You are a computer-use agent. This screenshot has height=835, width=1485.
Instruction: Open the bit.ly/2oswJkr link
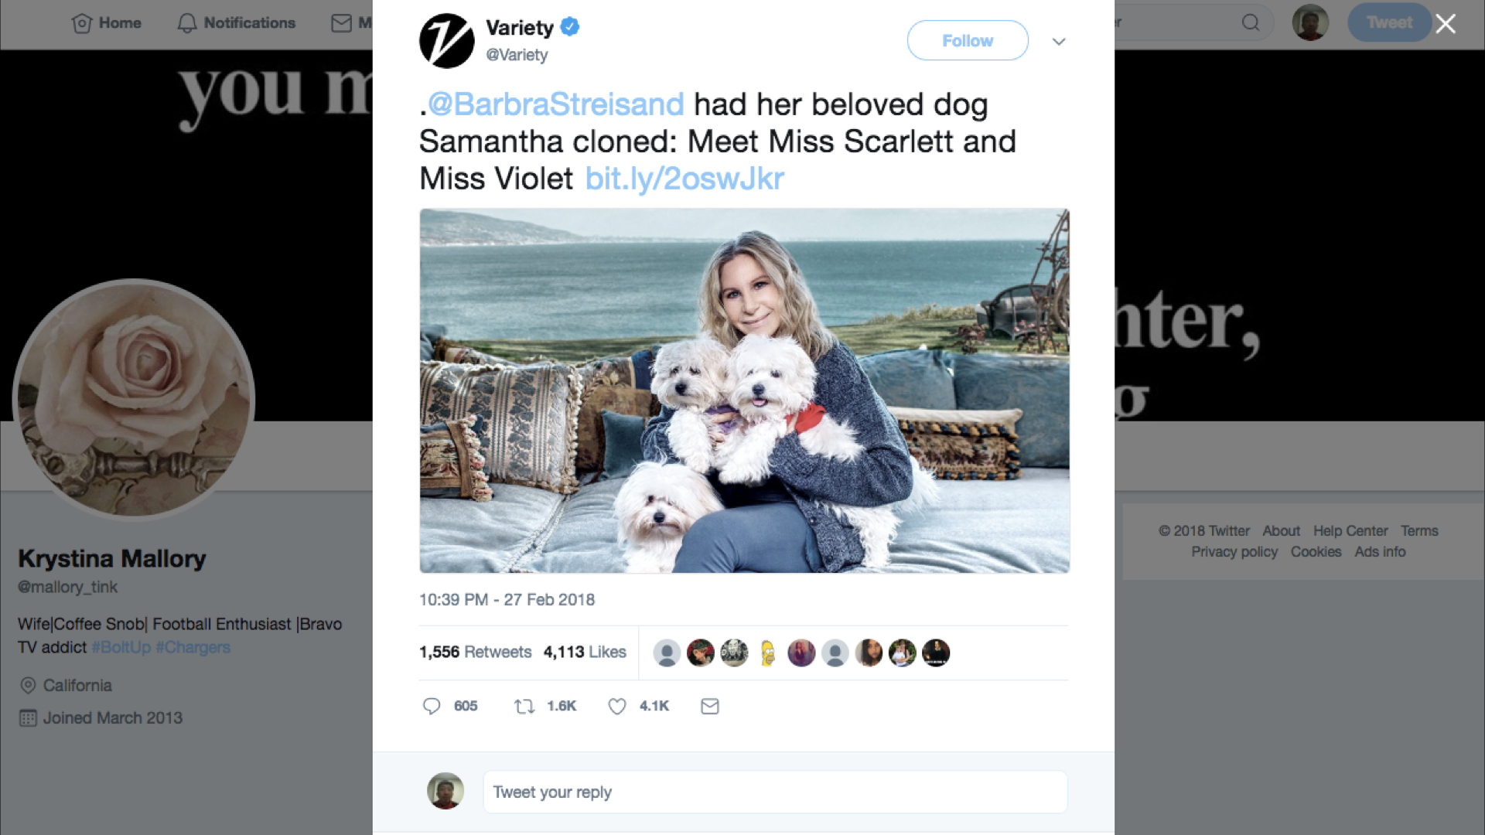pyautogui.click(x=684, y=179)
